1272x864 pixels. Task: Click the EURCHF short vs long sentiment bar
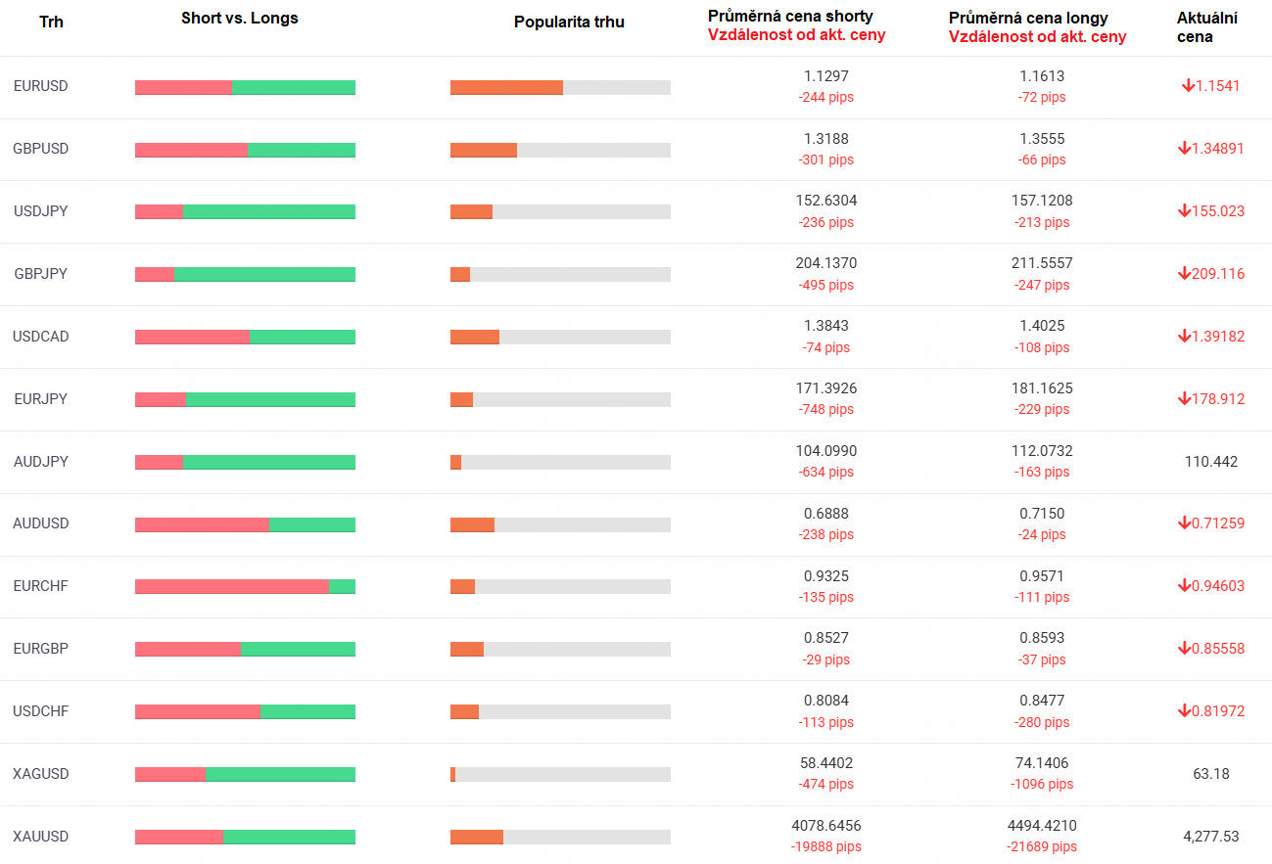coord(245,586)
